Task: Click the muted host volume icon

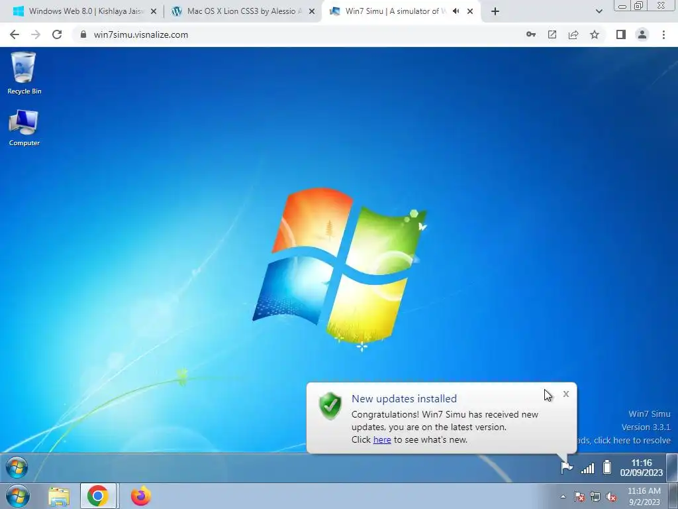Action: [x=611, y=497]
